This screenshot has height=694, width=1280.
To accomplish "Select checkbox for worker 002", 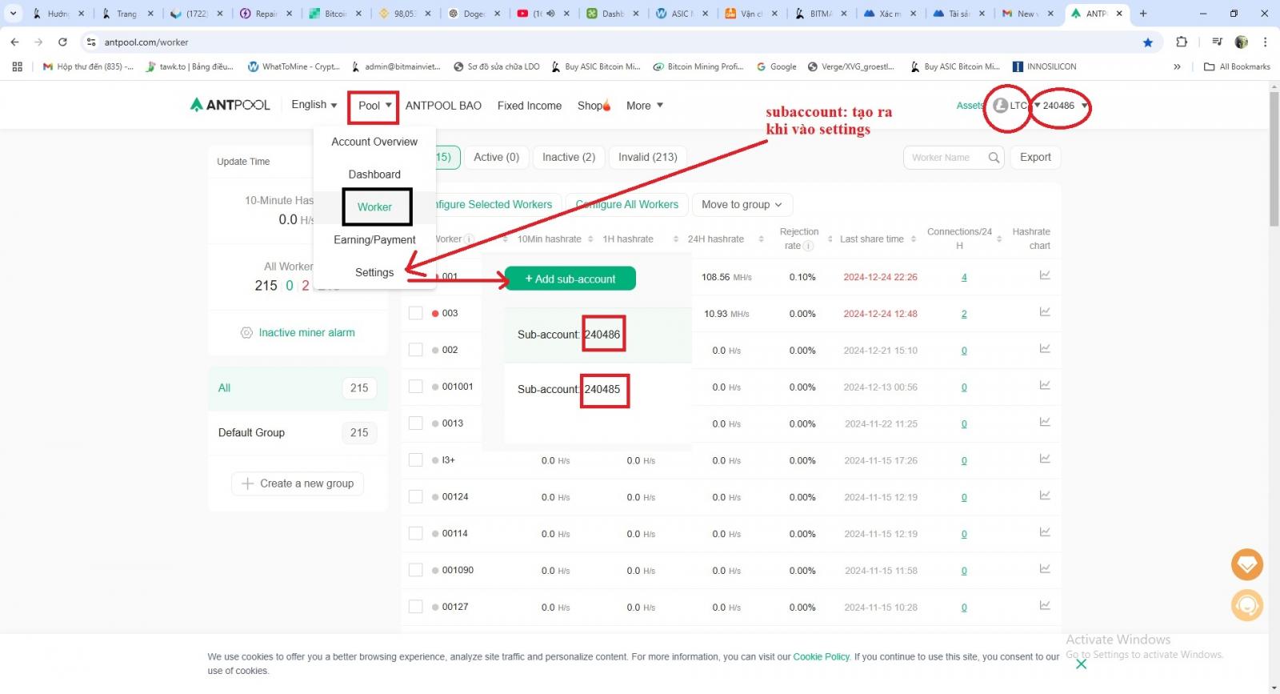I will click(415, 350).
